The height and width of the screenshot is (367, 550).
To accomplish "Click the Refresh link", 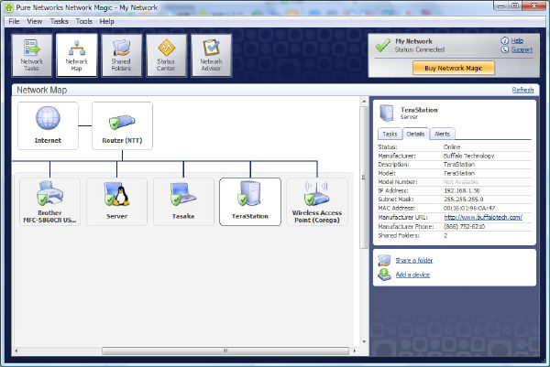I will pos(522,90).
